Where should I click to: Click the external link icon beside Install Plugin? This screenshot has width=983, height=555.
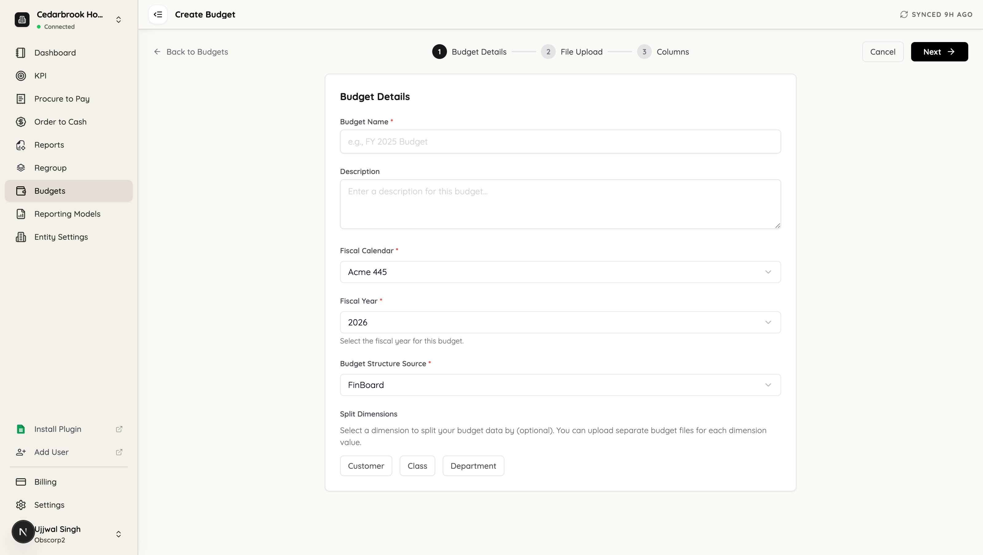pyautogui.click(x=119, y=429)
